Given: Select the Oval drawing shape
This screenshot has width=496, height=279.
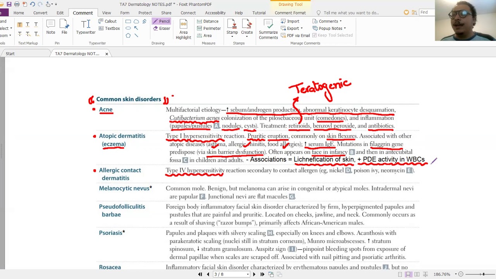Looking at the screenshot, I should click(128, 28).
